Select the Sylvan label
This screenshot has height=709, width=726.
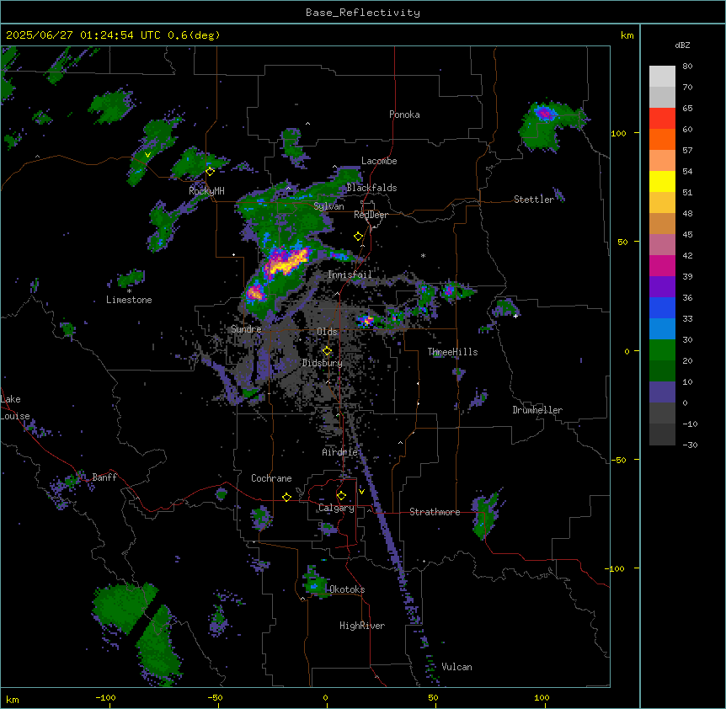328,206
